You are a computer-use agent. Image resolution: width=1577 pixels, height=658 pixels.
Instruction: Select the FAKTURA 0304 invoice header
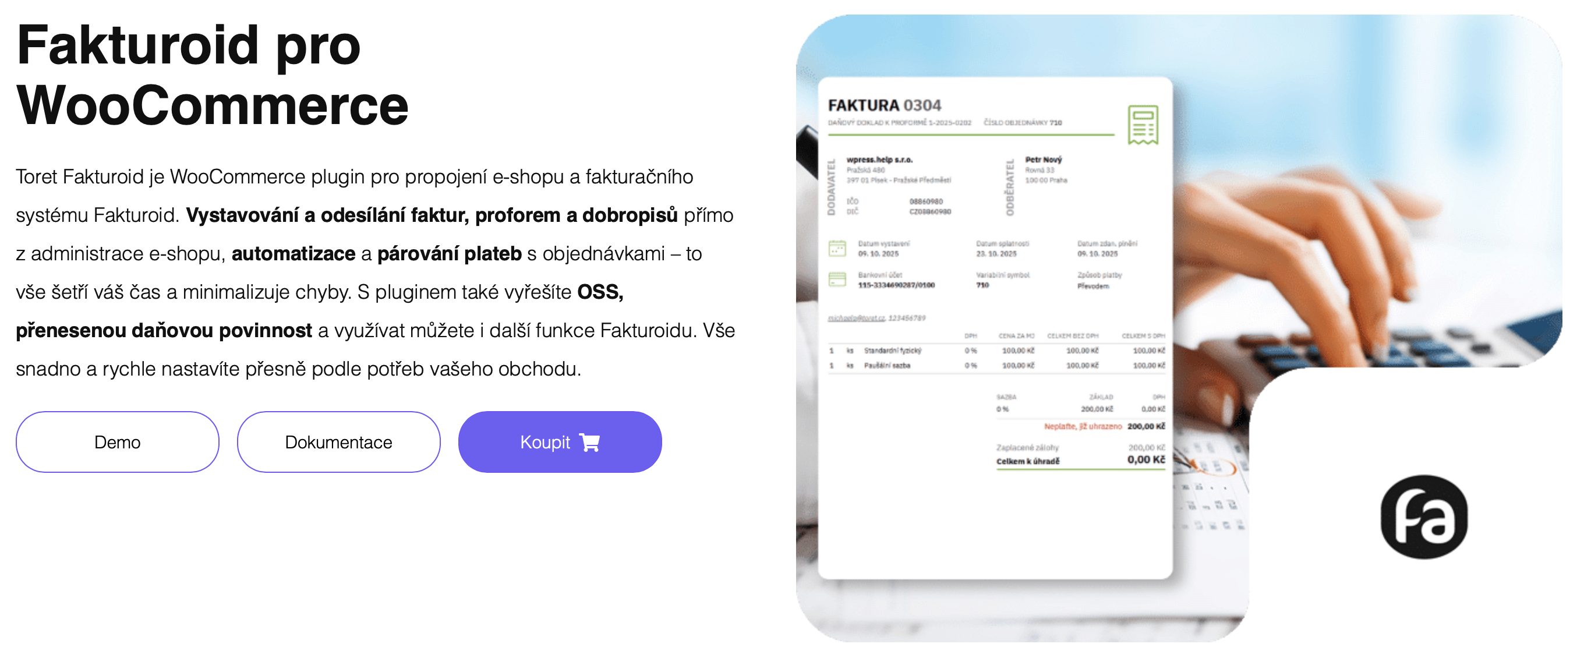pyautogui.click(x=886, y=106)
